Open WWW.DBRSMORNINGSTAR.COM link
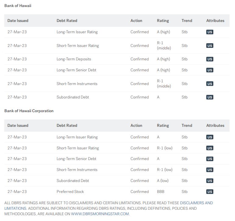 click(100, 214)
